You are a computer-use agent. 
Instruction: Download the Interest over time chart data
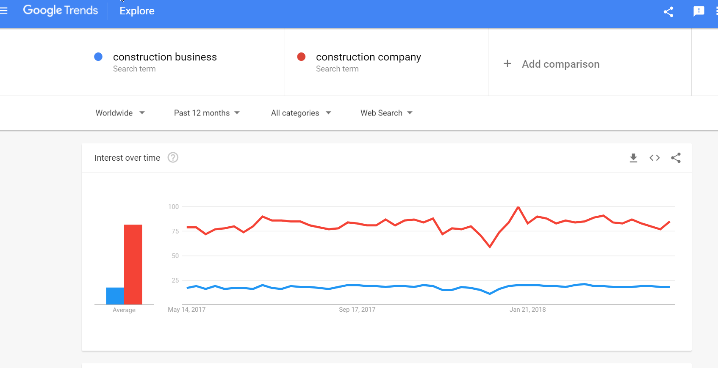[633, 158]
